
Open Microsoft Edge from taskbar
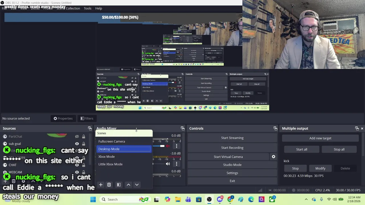(251, 199)
